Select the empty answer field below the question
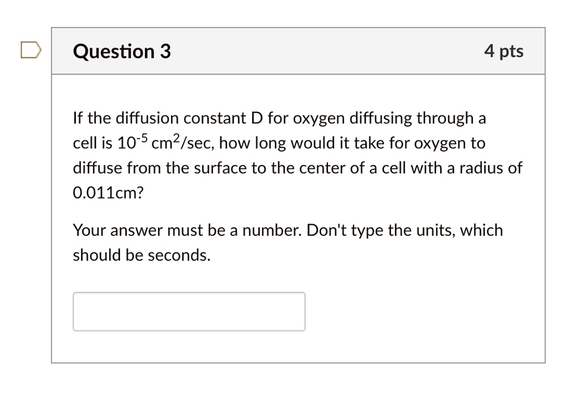580x404 pixels. coord(189,311)
